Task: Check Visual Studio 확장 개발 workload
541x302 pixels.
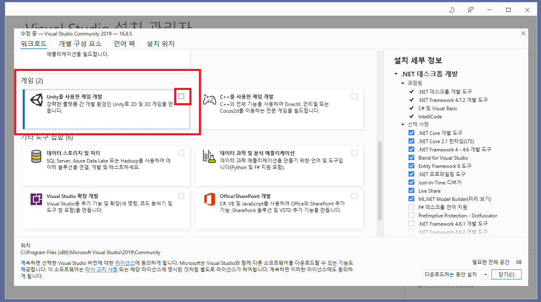Action: click(x=181, y=196)
